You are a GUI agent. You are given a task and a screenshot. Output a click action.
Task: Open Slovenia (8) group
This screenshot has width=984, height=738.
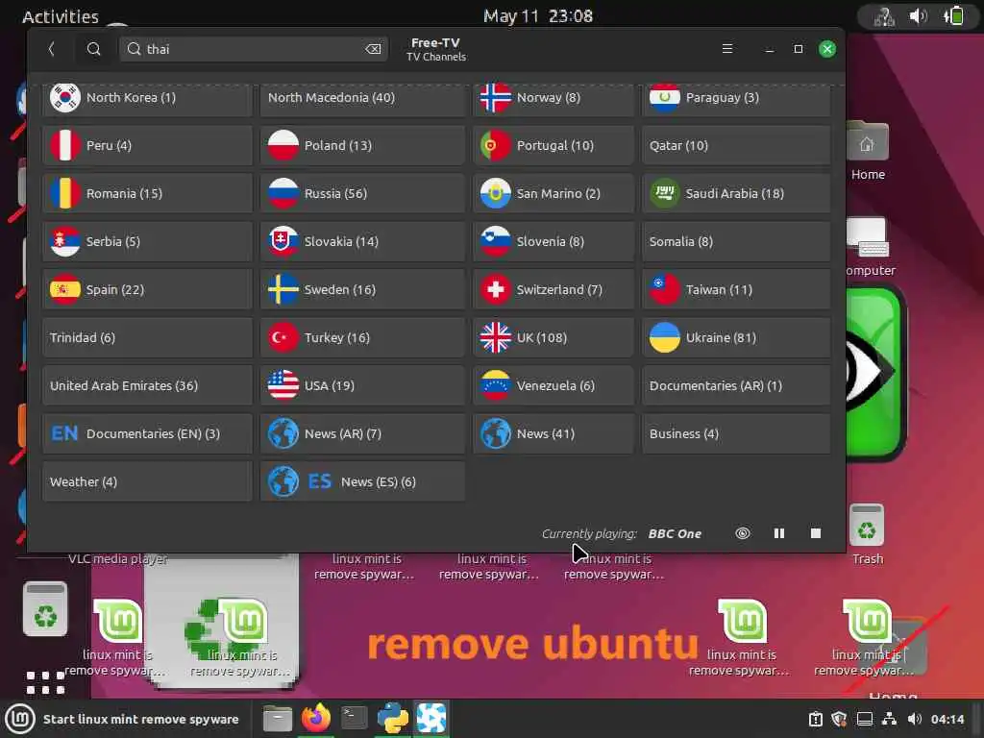click(553, 241)
